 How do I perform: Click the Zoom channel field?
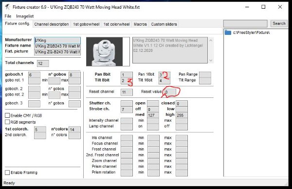pos(127,161)
